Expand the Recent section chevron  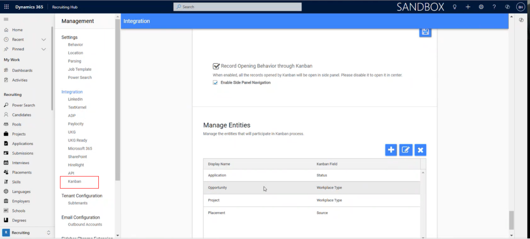pos(44,40)
